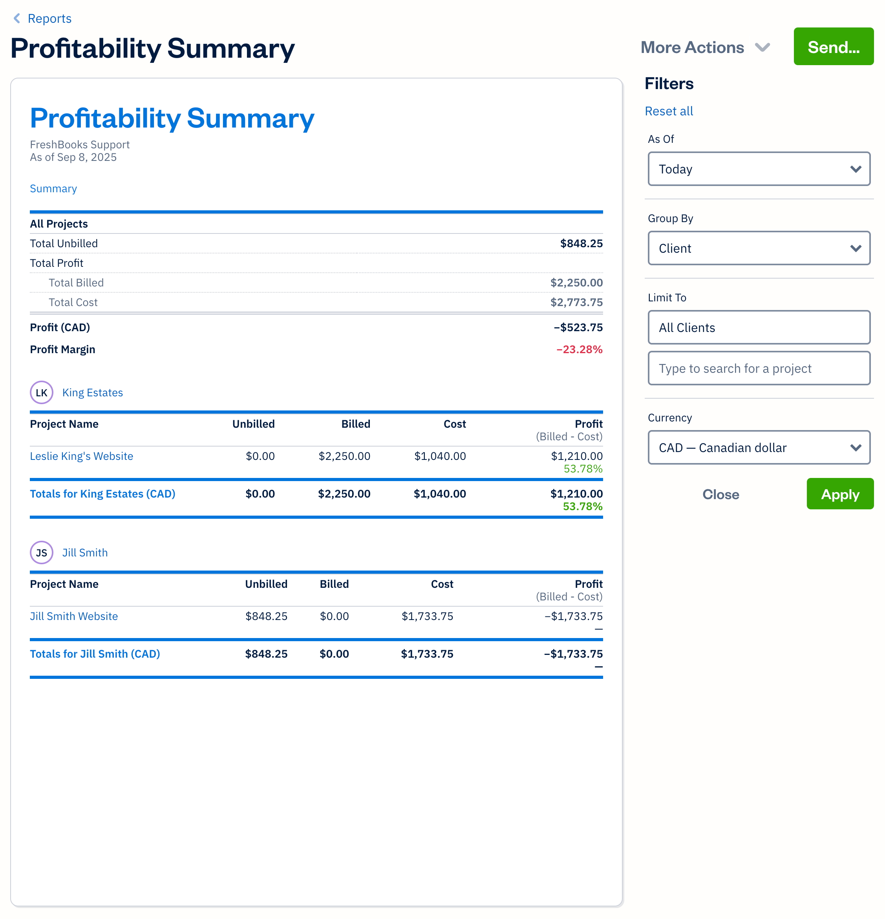Click Totals for Jill Smith (CAD)
The image size is (885, 919).
pyautogui.click(x=95, y=654)
